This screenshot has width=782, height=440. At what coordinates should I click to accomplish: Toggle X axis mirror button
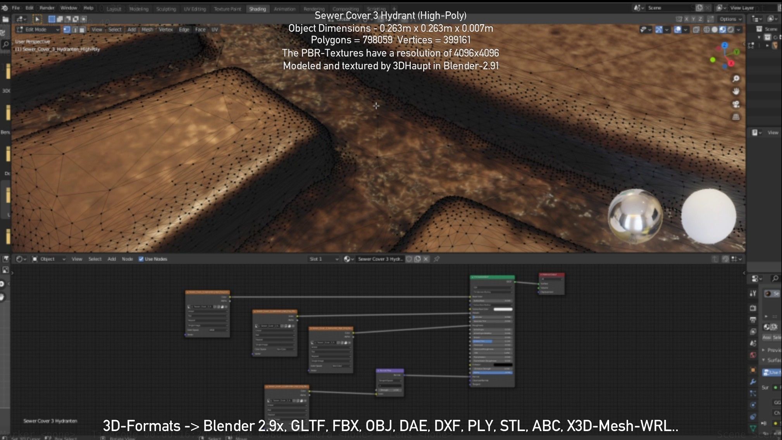686,19
